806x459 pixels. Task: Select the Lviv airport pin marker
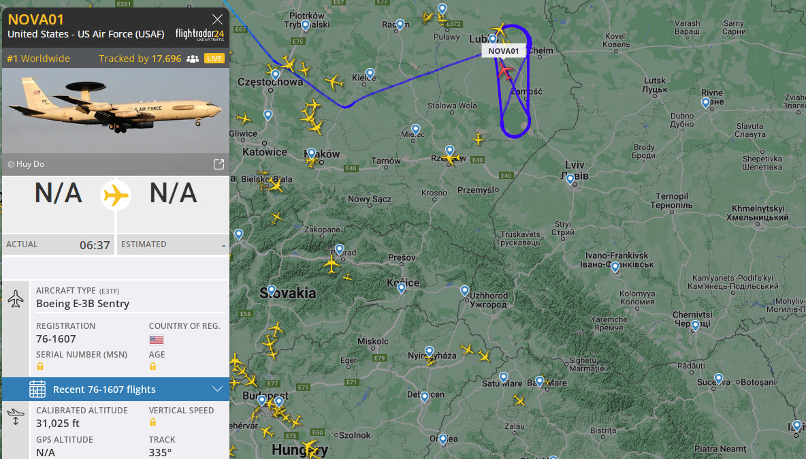click(x=570, y=179)
